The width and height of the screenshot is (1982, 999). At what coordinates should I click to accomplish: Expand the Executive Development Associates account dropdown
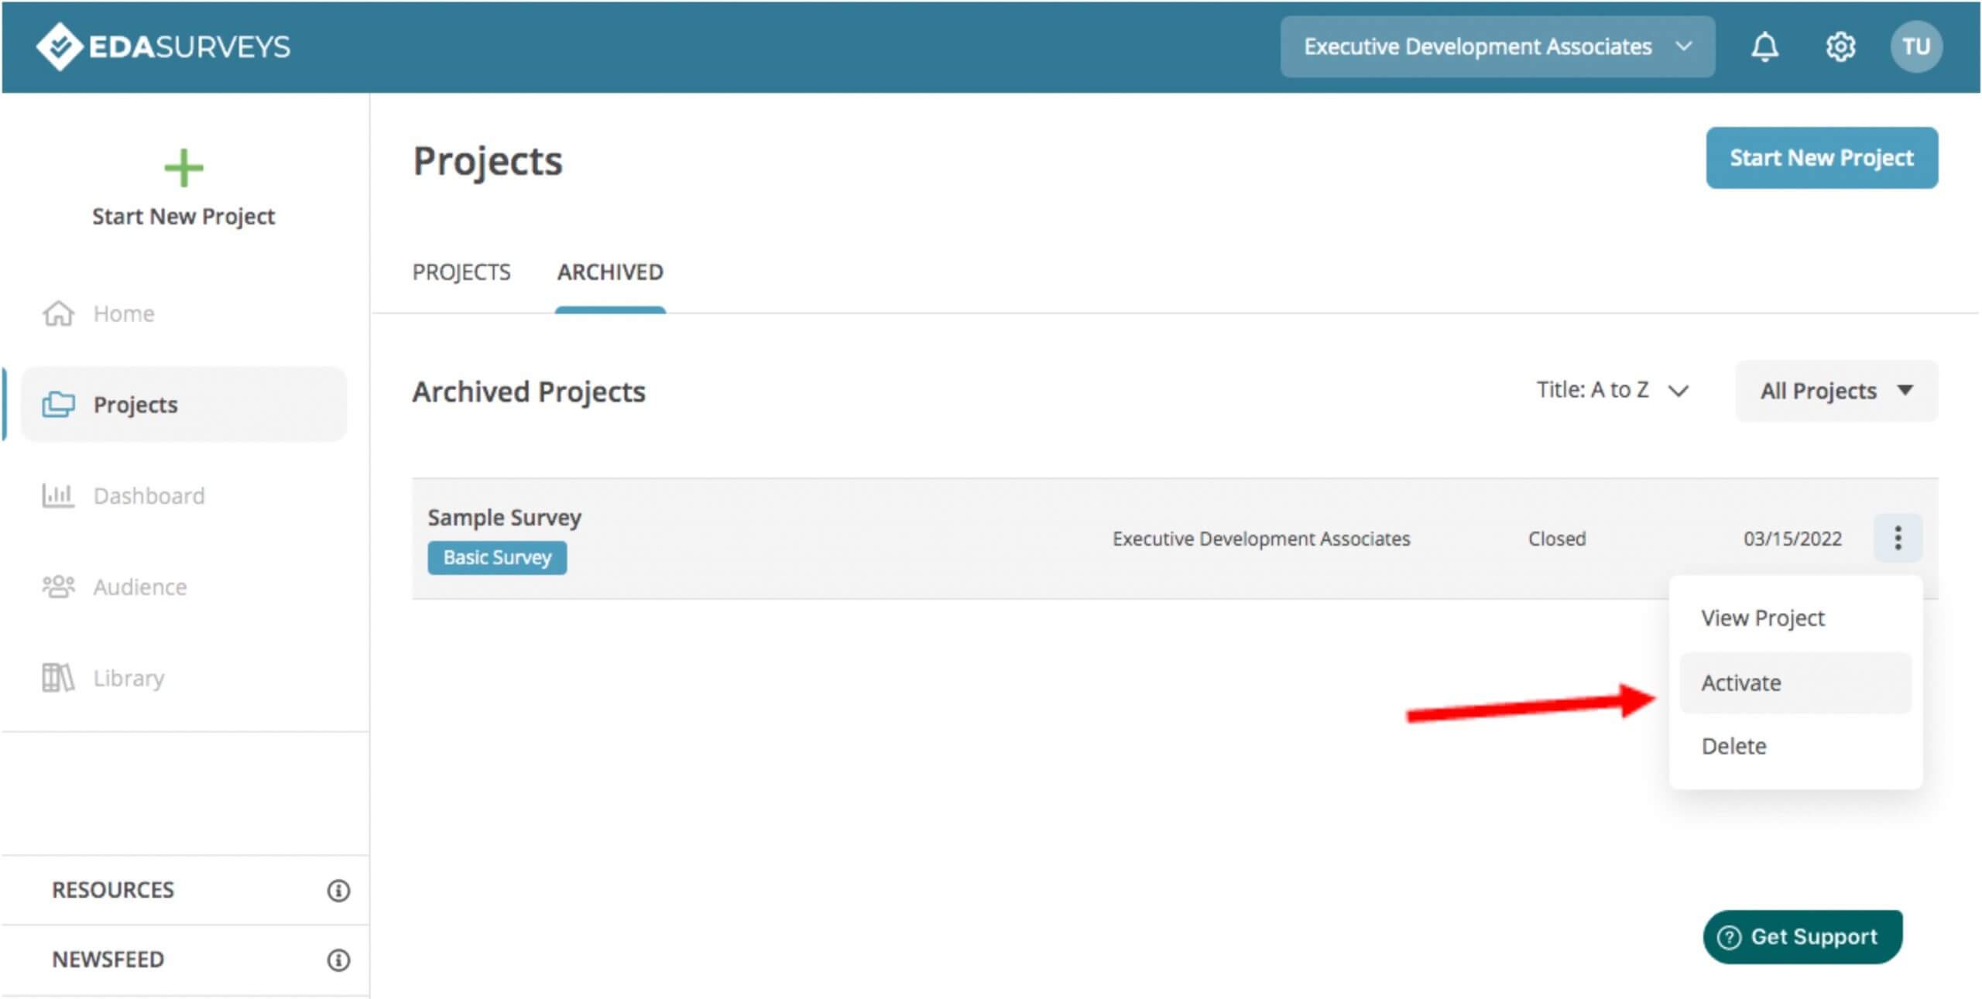pyautogui.click(x=1497, y=46)
